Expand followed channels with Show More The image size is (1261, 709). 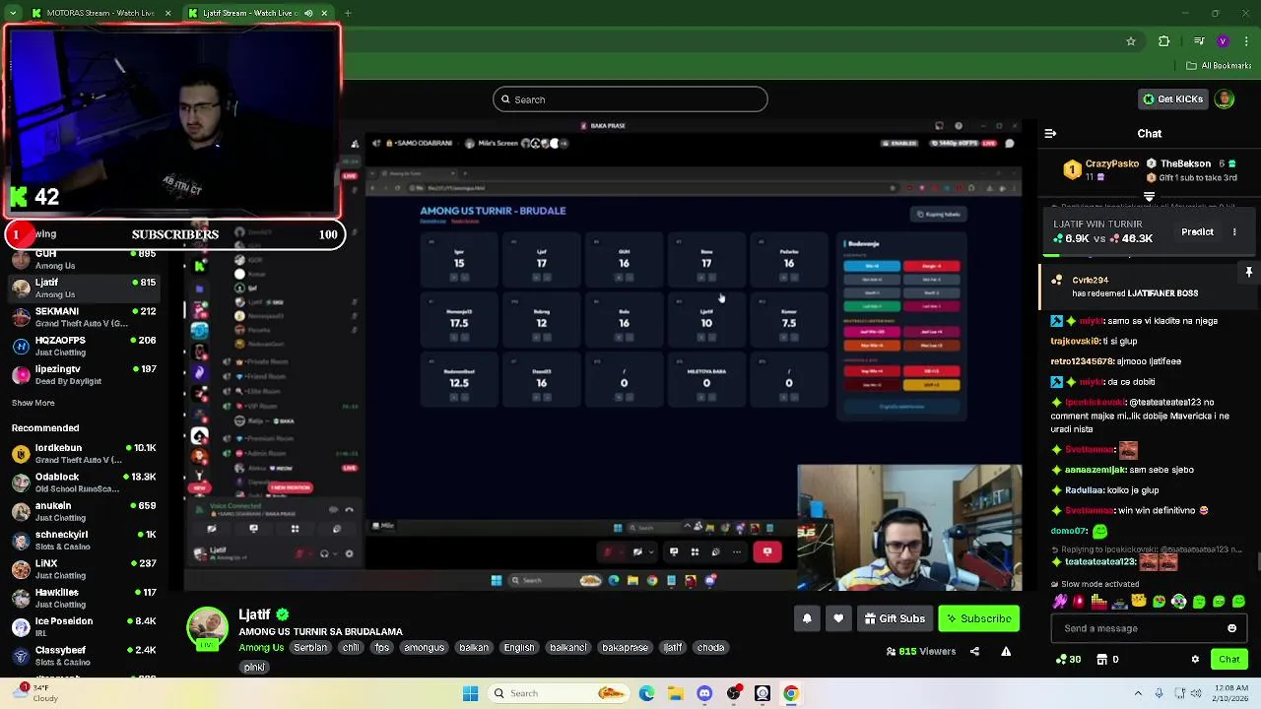(33, 403)
